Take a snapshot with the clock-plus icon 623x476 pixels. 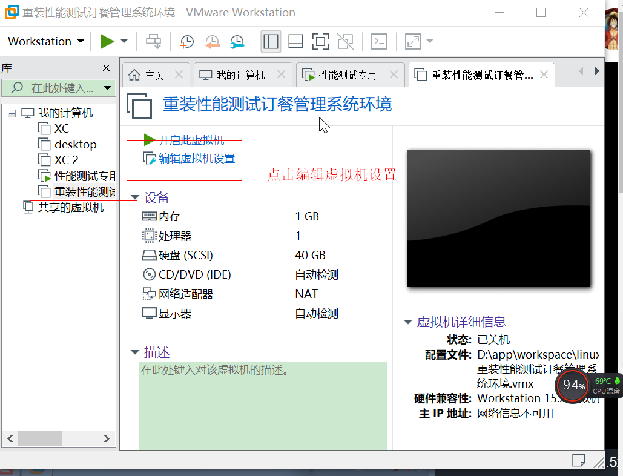[186, 41]
